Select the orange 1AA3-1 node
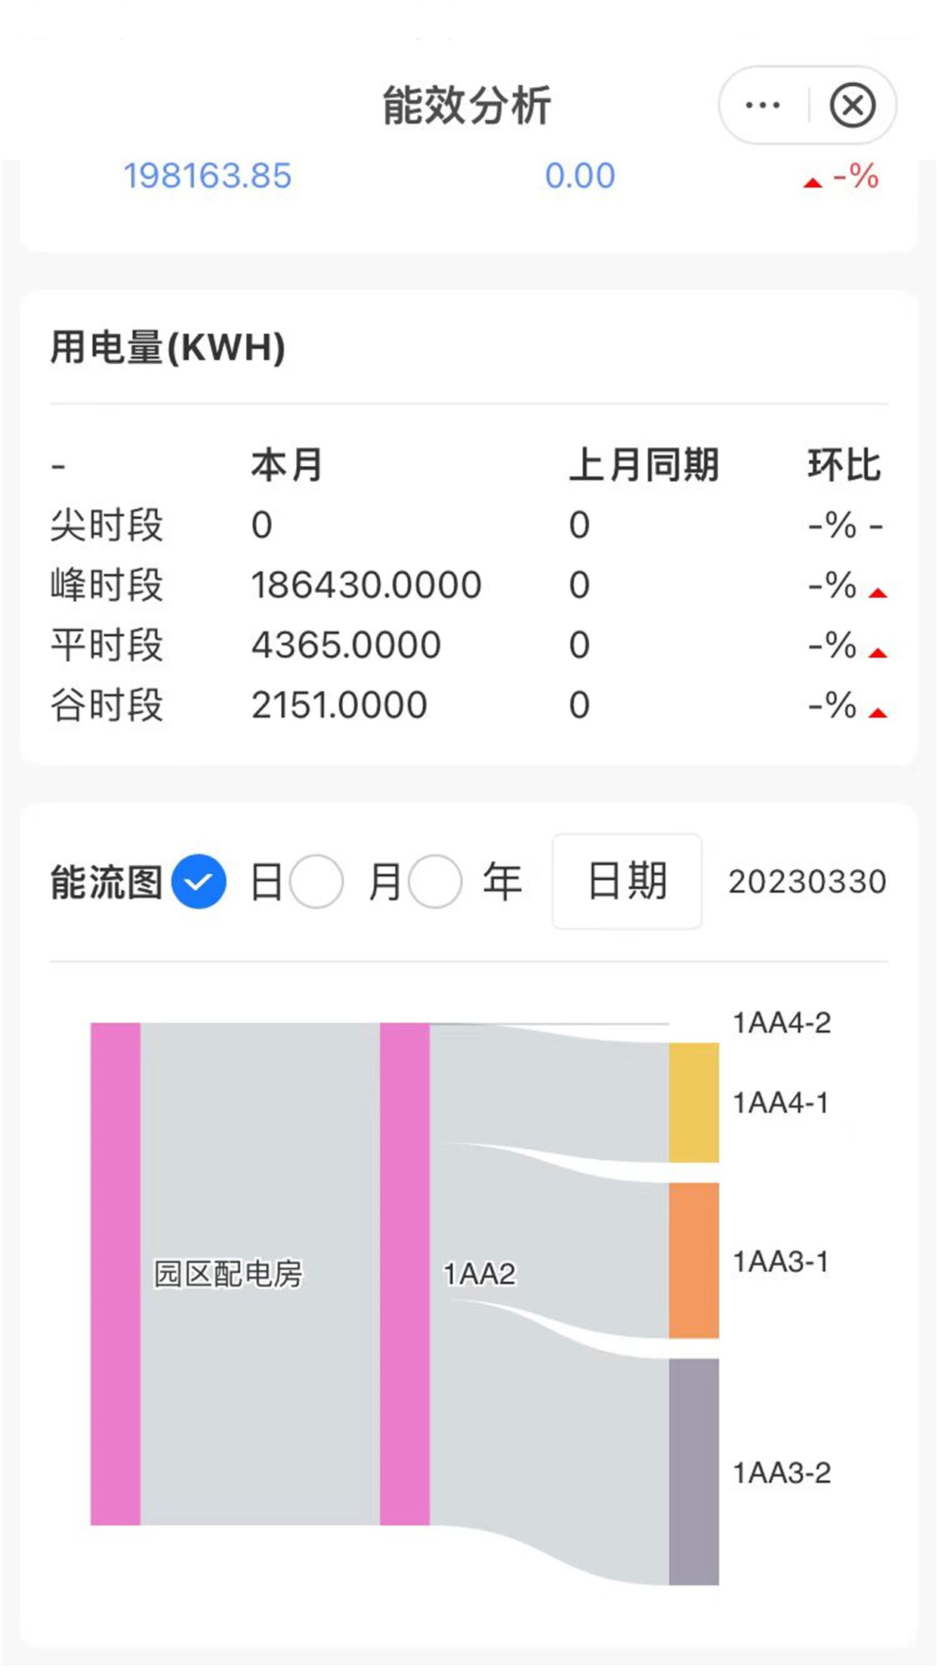 point(693,1261)
